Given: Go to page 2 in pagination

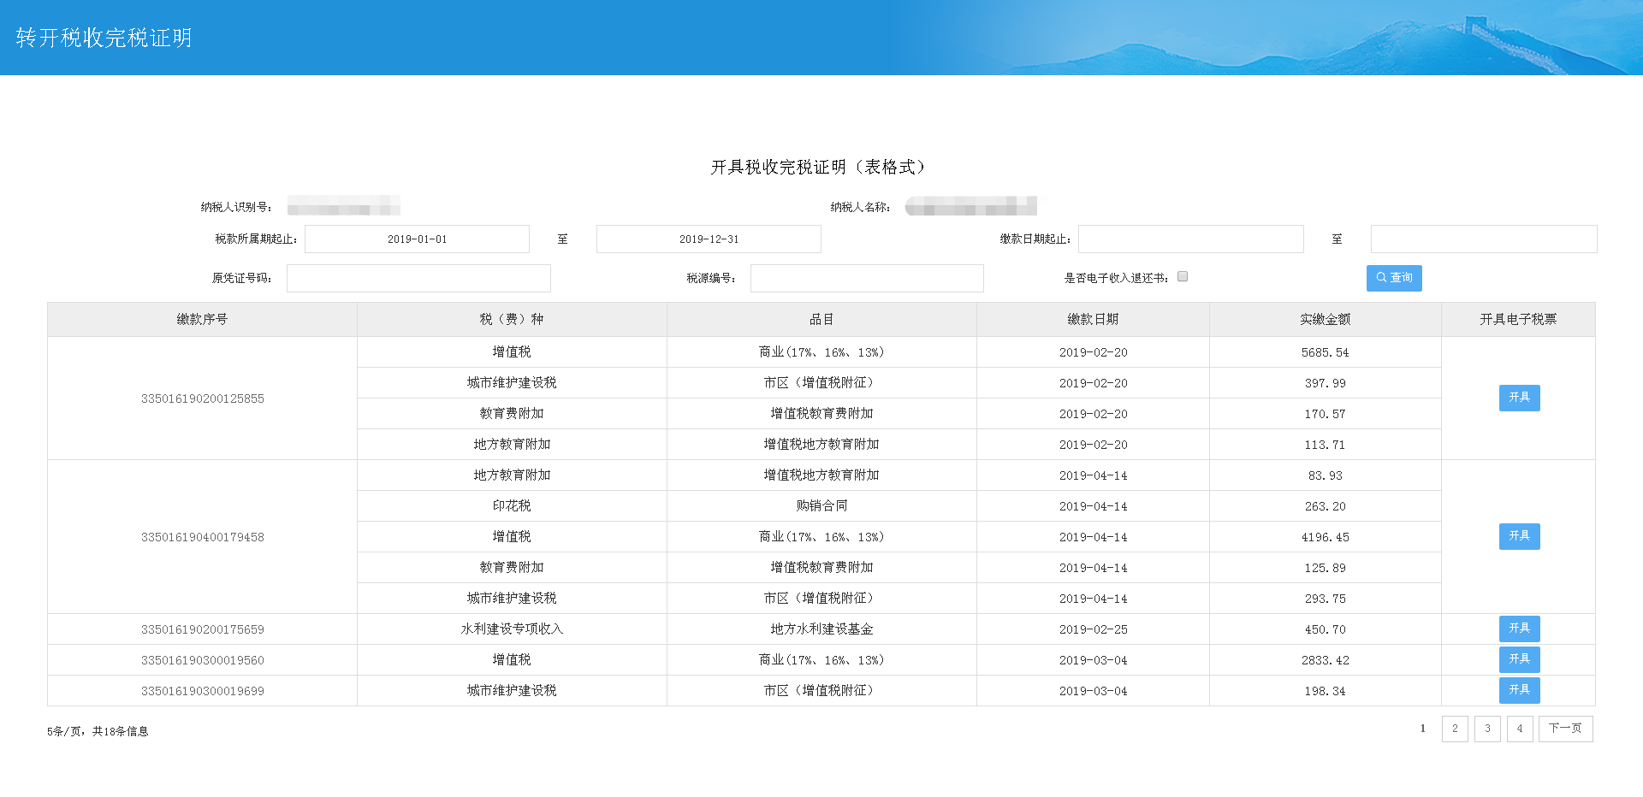Looking at the screenshot, I should click(1455, 729).
